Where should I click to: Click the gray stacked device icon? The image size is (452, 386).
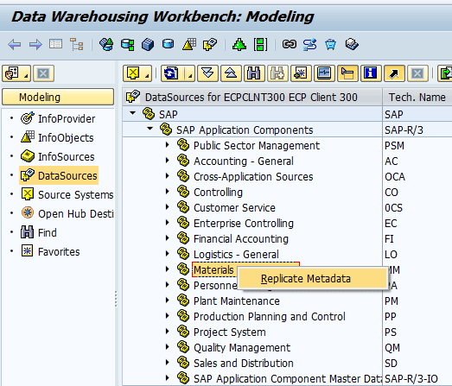(352, 44)
